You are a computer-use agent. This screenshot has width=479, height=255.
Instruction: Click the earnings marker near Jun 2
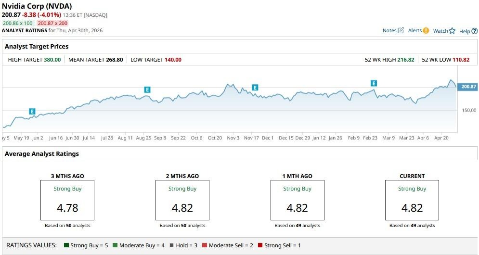[x=32, y=112]
